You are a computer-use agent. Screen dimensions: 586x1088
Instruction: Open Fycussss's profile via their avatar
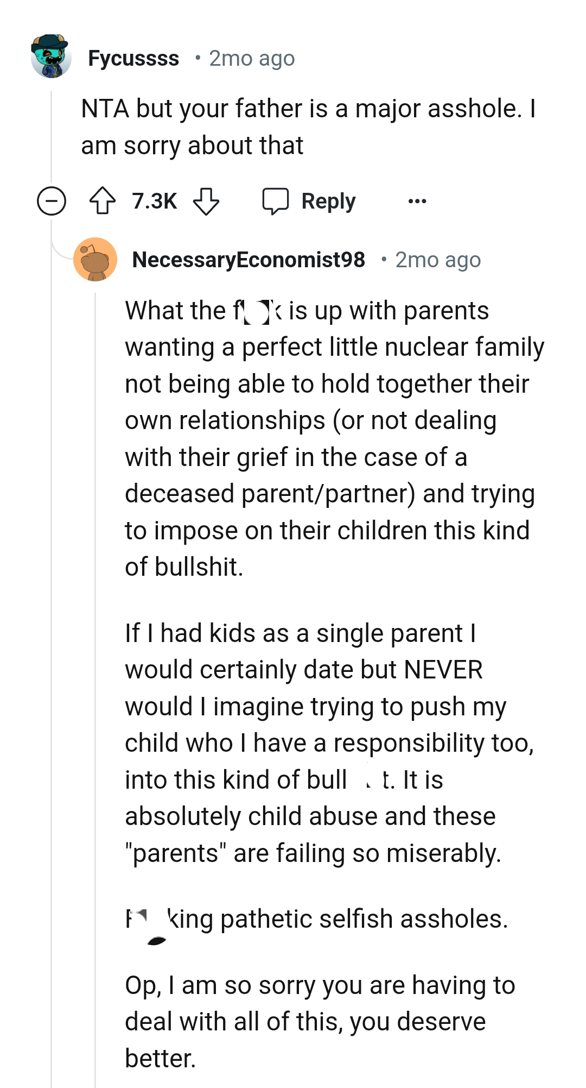(x=52, y=57)
